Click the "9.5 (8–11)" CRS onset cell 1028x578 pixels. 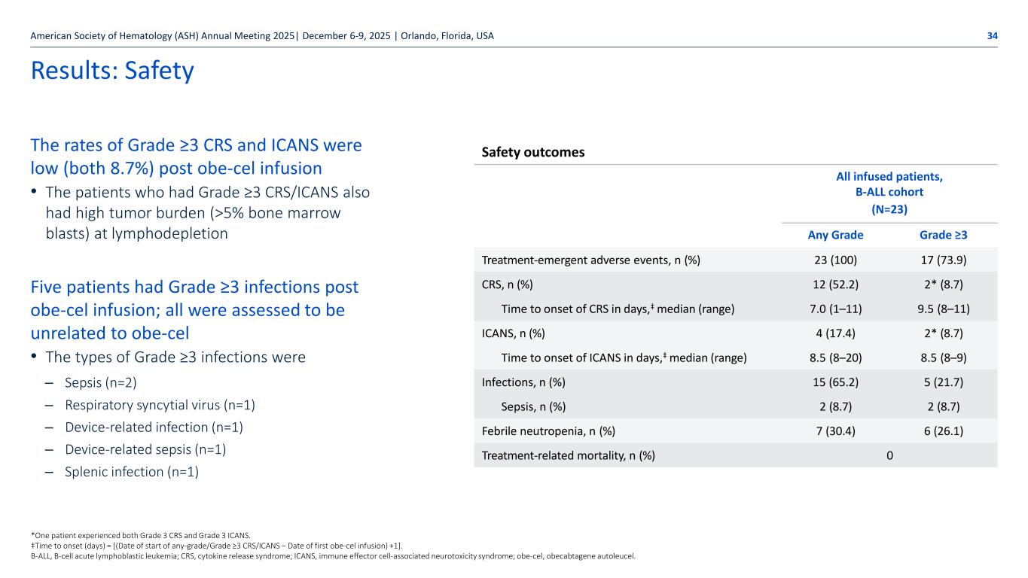(944, 308)
